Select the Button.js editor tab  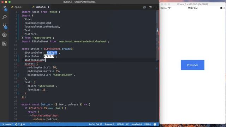click(39, 7)
